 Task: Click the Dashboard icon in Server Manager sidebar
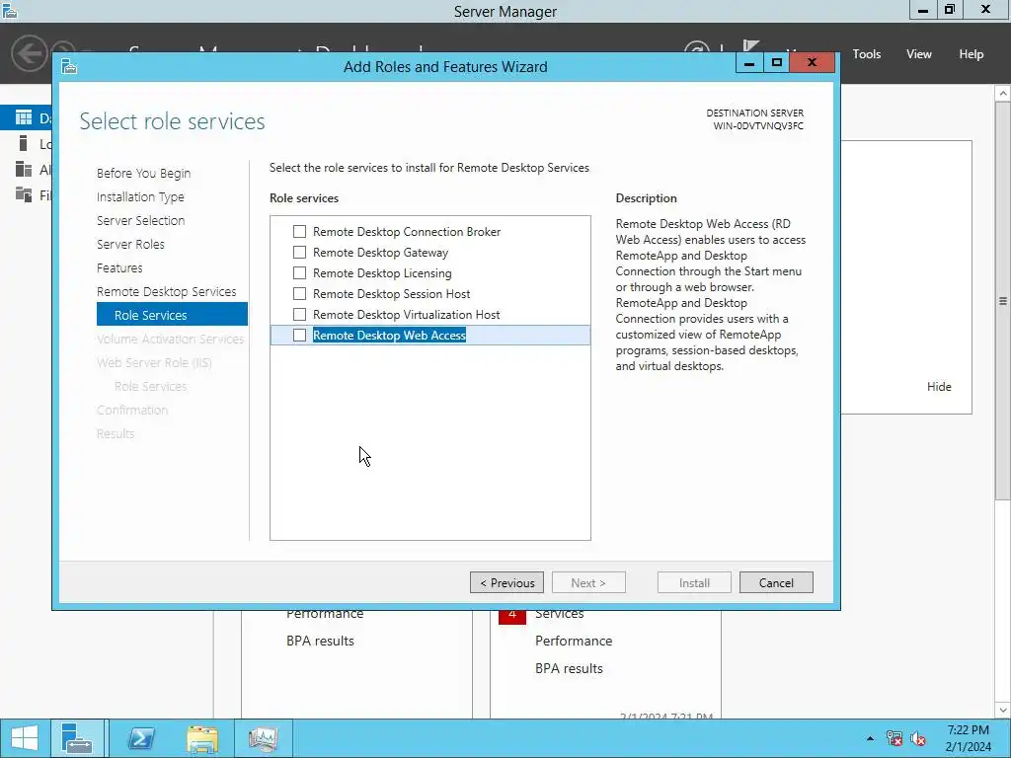click(x=24, y=117)
